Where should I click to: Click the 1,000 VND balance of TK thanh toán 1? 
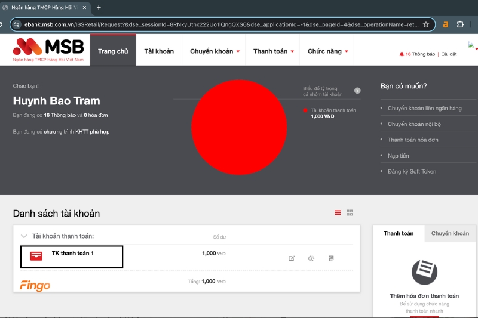(214, 253)
